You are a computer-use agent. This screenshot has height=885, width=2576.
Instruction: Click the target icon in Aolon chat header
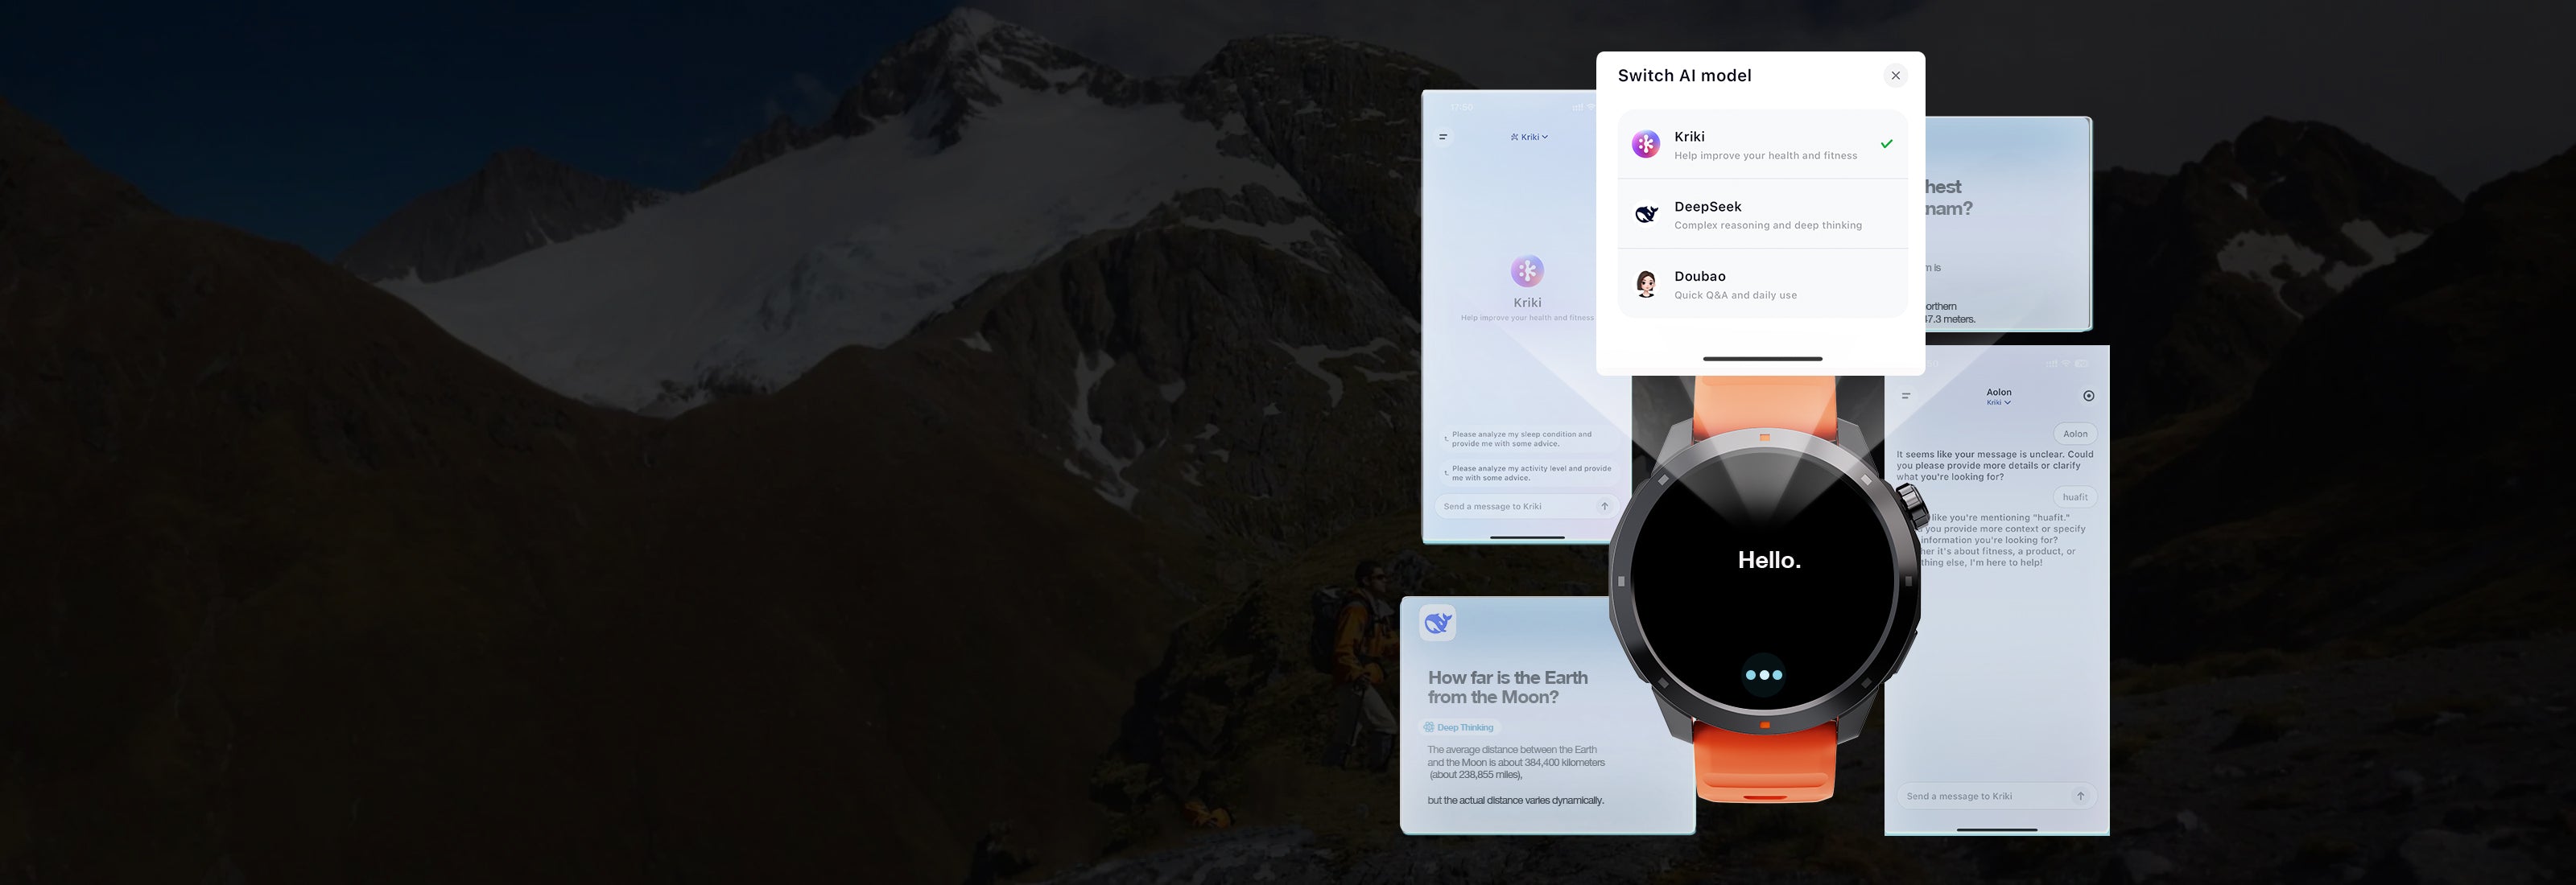tap(2088, 397)
